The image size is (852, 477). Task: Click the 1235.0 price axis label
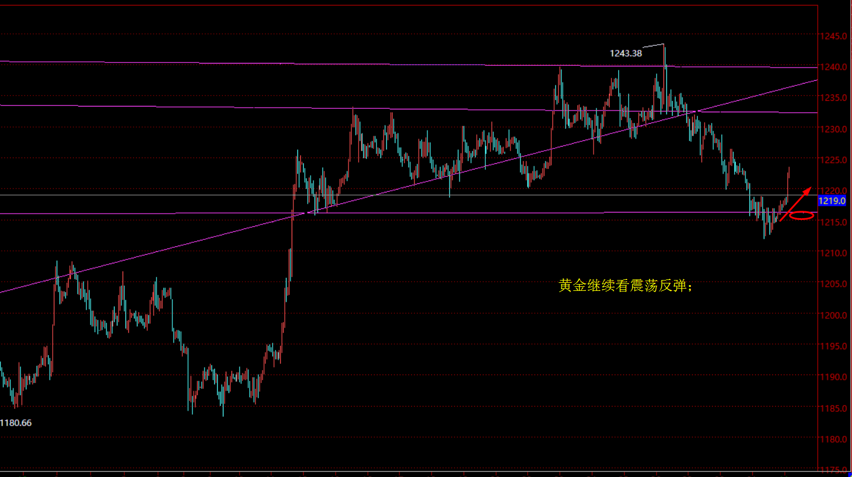click(x=833, y=98)
